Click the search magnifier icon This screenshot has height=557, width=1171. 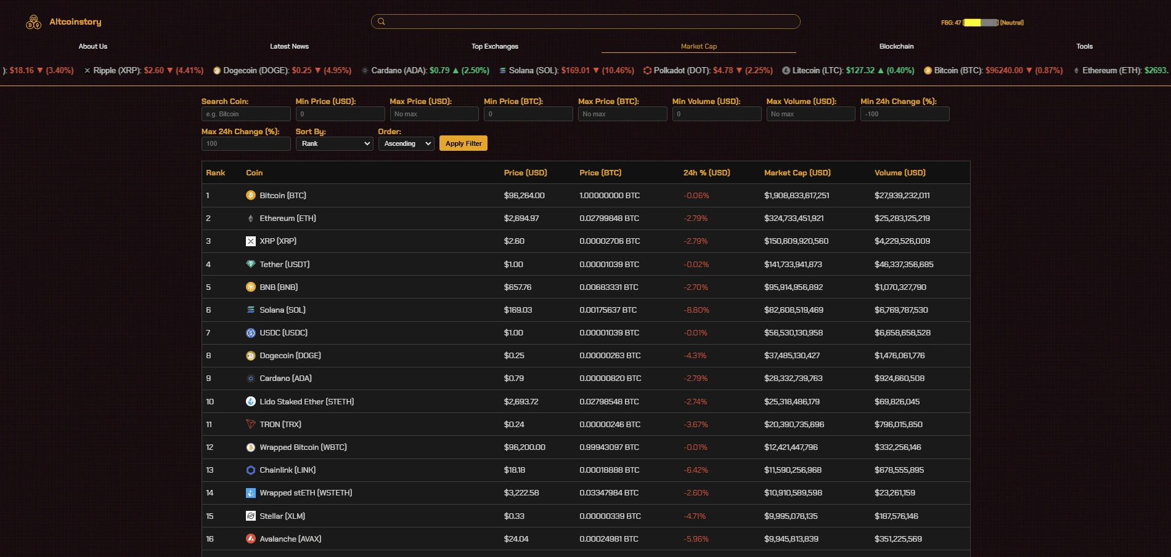[x=381, y=22]
